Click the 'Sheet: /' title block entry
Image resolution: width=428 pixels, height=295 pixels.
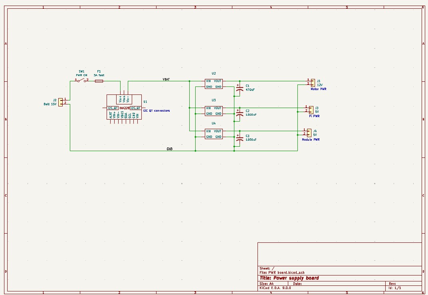pyautogui.click(x=267, y=269)
